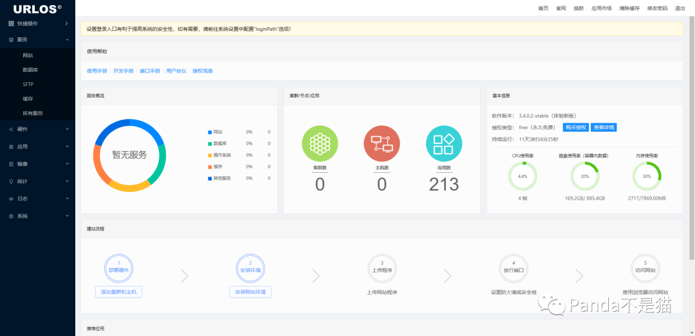Screen dimensions: 695x336
Task: Open the 授权信息 link
Action: (x=203, y=71)
